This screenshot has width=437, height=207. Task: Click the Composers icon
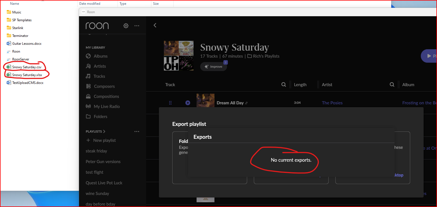(x=88, y=86)
